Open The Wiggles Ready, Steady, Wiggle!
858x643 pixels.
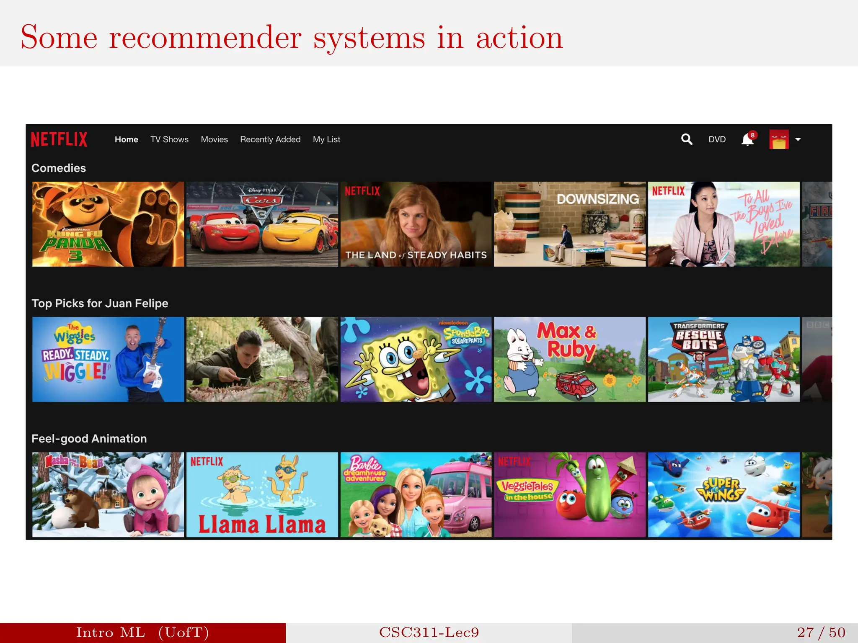pyautogui.click(x=108, y=359)
